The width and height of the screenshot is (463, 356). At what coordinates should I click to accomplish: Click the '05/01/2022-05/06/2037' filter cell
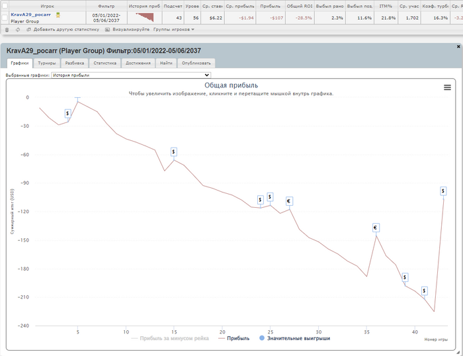(106, 18)
